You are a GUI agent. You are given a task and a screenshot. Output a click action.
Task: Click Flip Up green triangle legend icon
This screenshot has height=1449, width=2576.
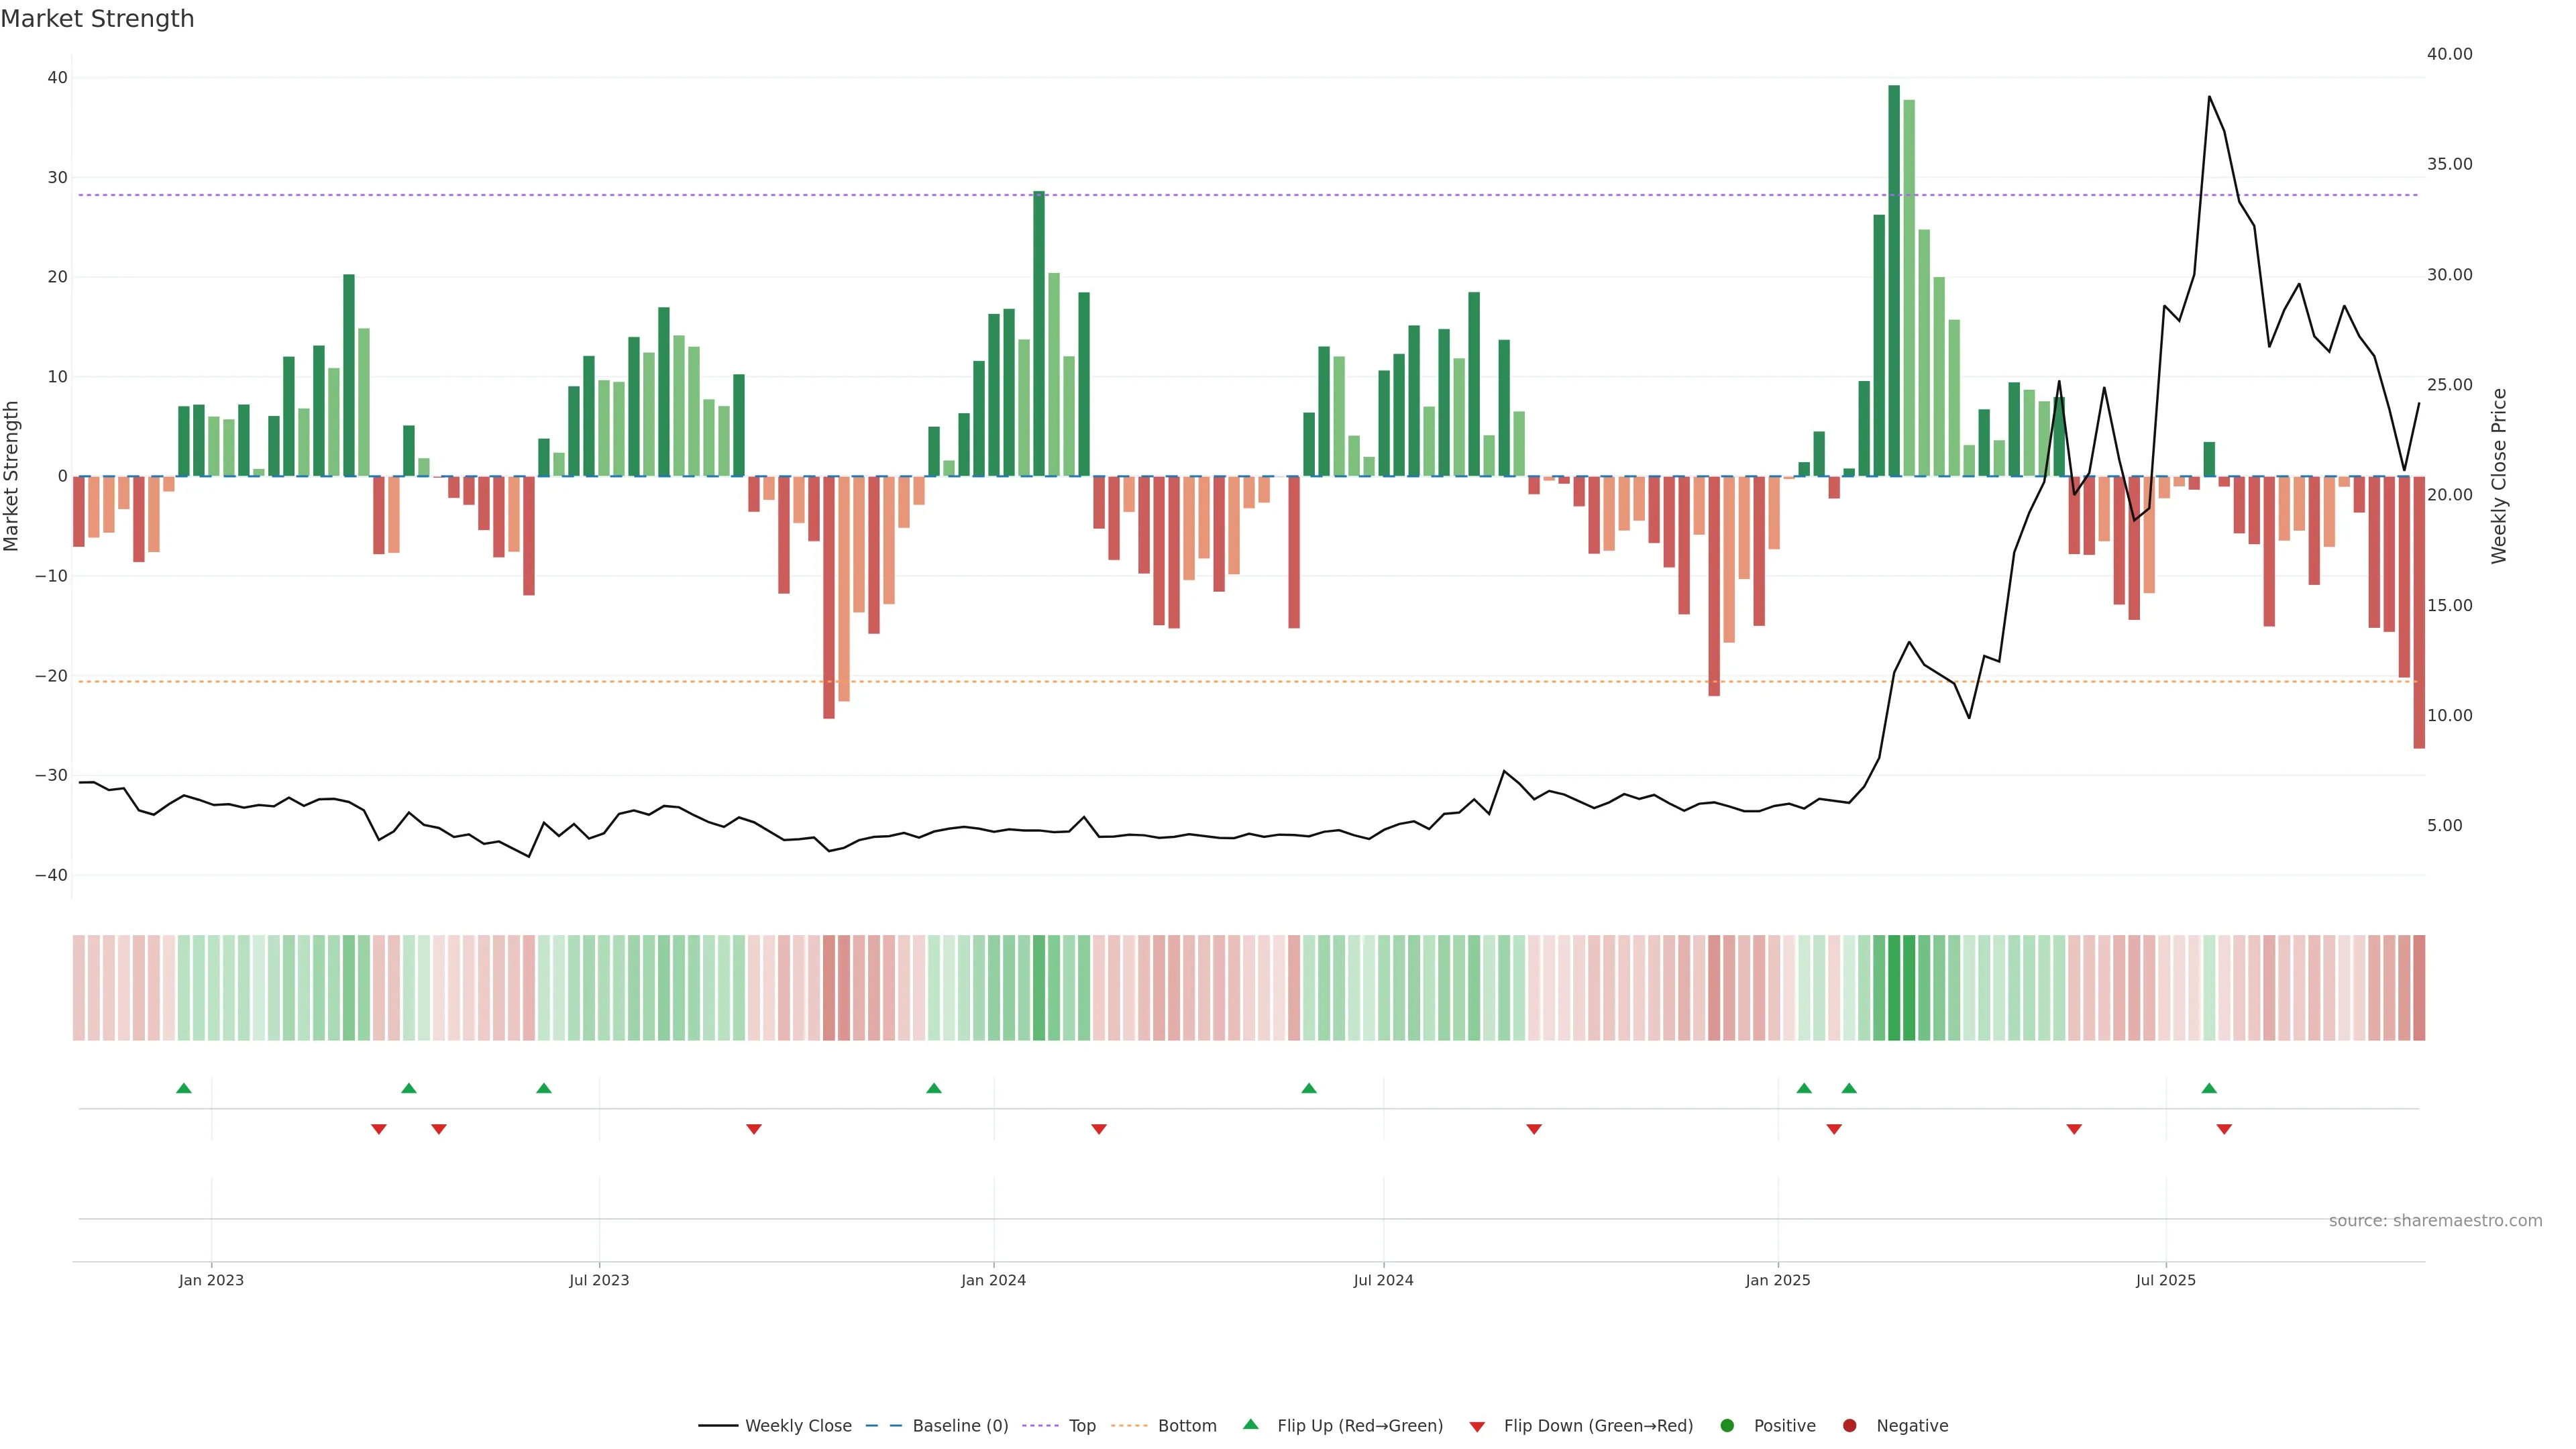pos(1250,1424)
